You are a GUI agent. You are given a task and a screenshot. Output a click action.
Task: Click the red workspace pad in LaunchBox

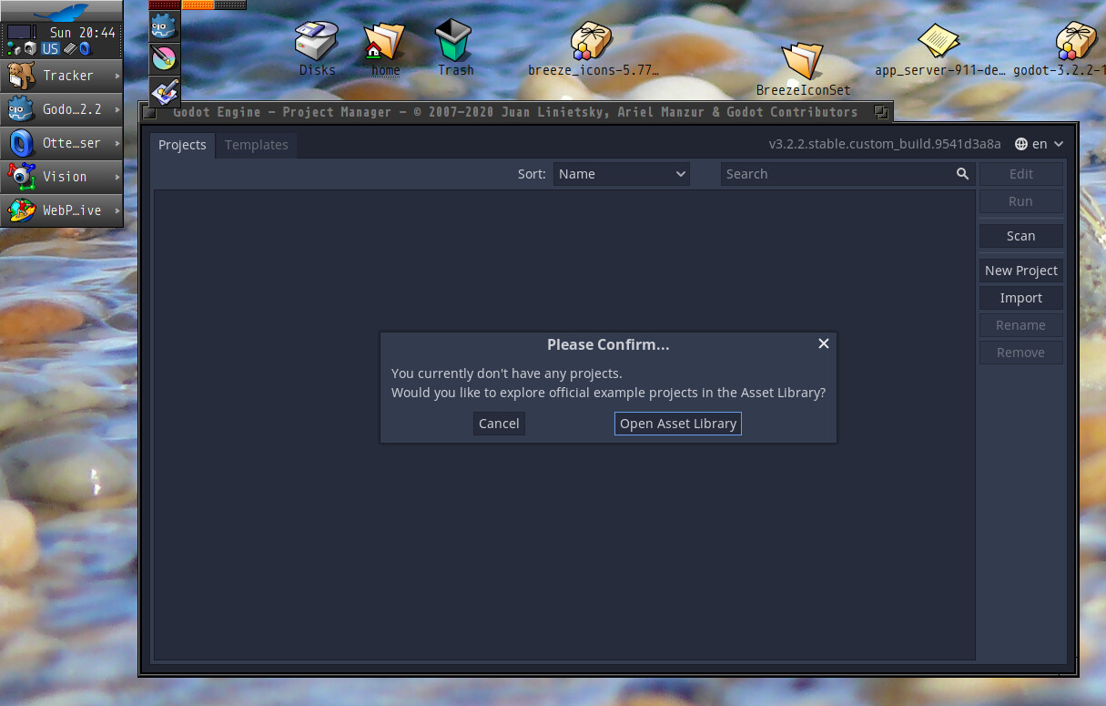pyautogui.click(x=165, y=5)
